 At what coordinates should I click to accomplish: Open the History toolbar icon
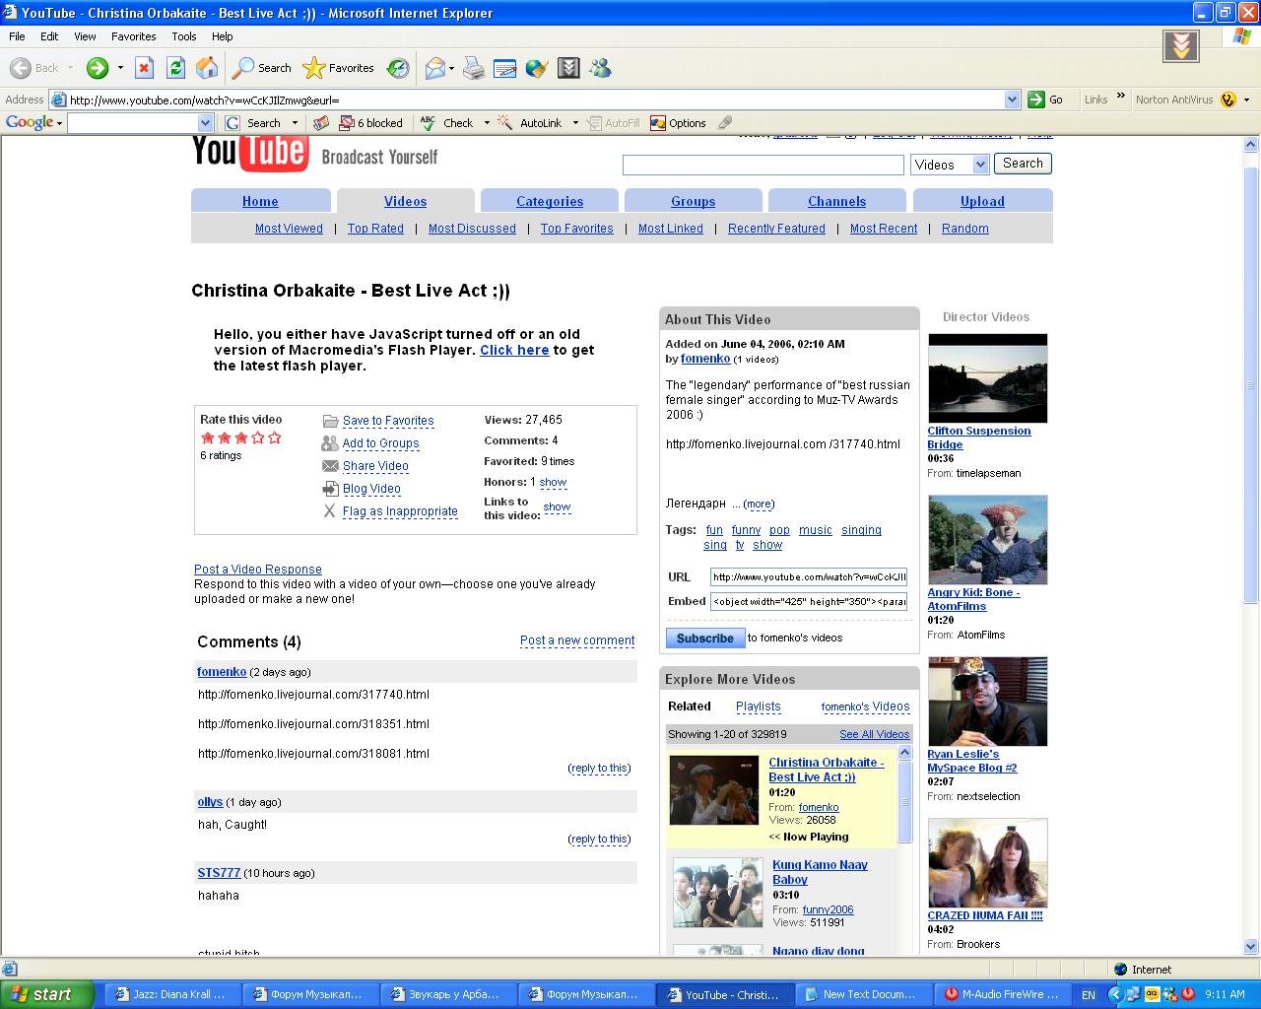[398, 68]
